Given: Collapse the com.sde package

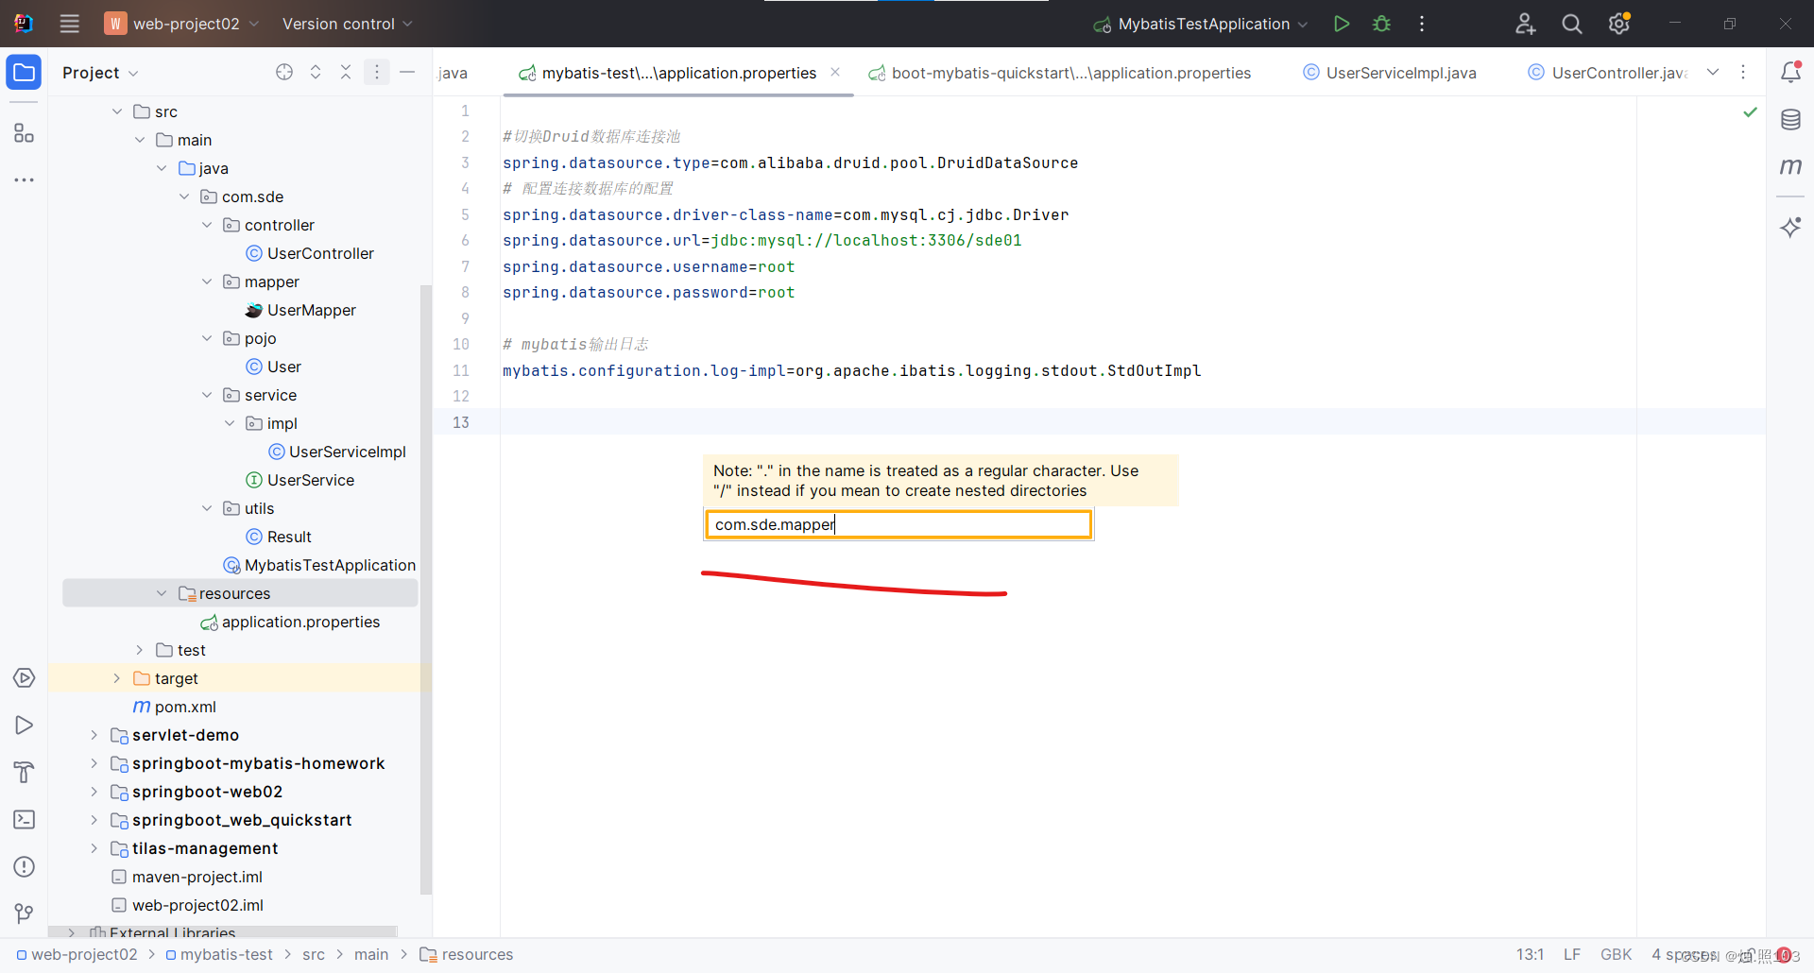Looking at the screenshot, I should (184, 196).
